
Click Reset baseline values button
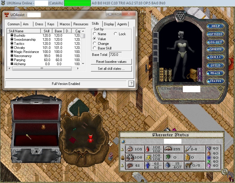(111, 62)
